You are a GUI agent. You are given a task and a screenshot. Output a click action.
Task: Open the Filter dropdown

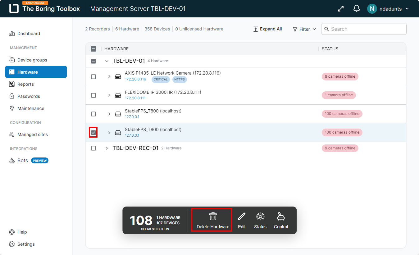(304, 29)
